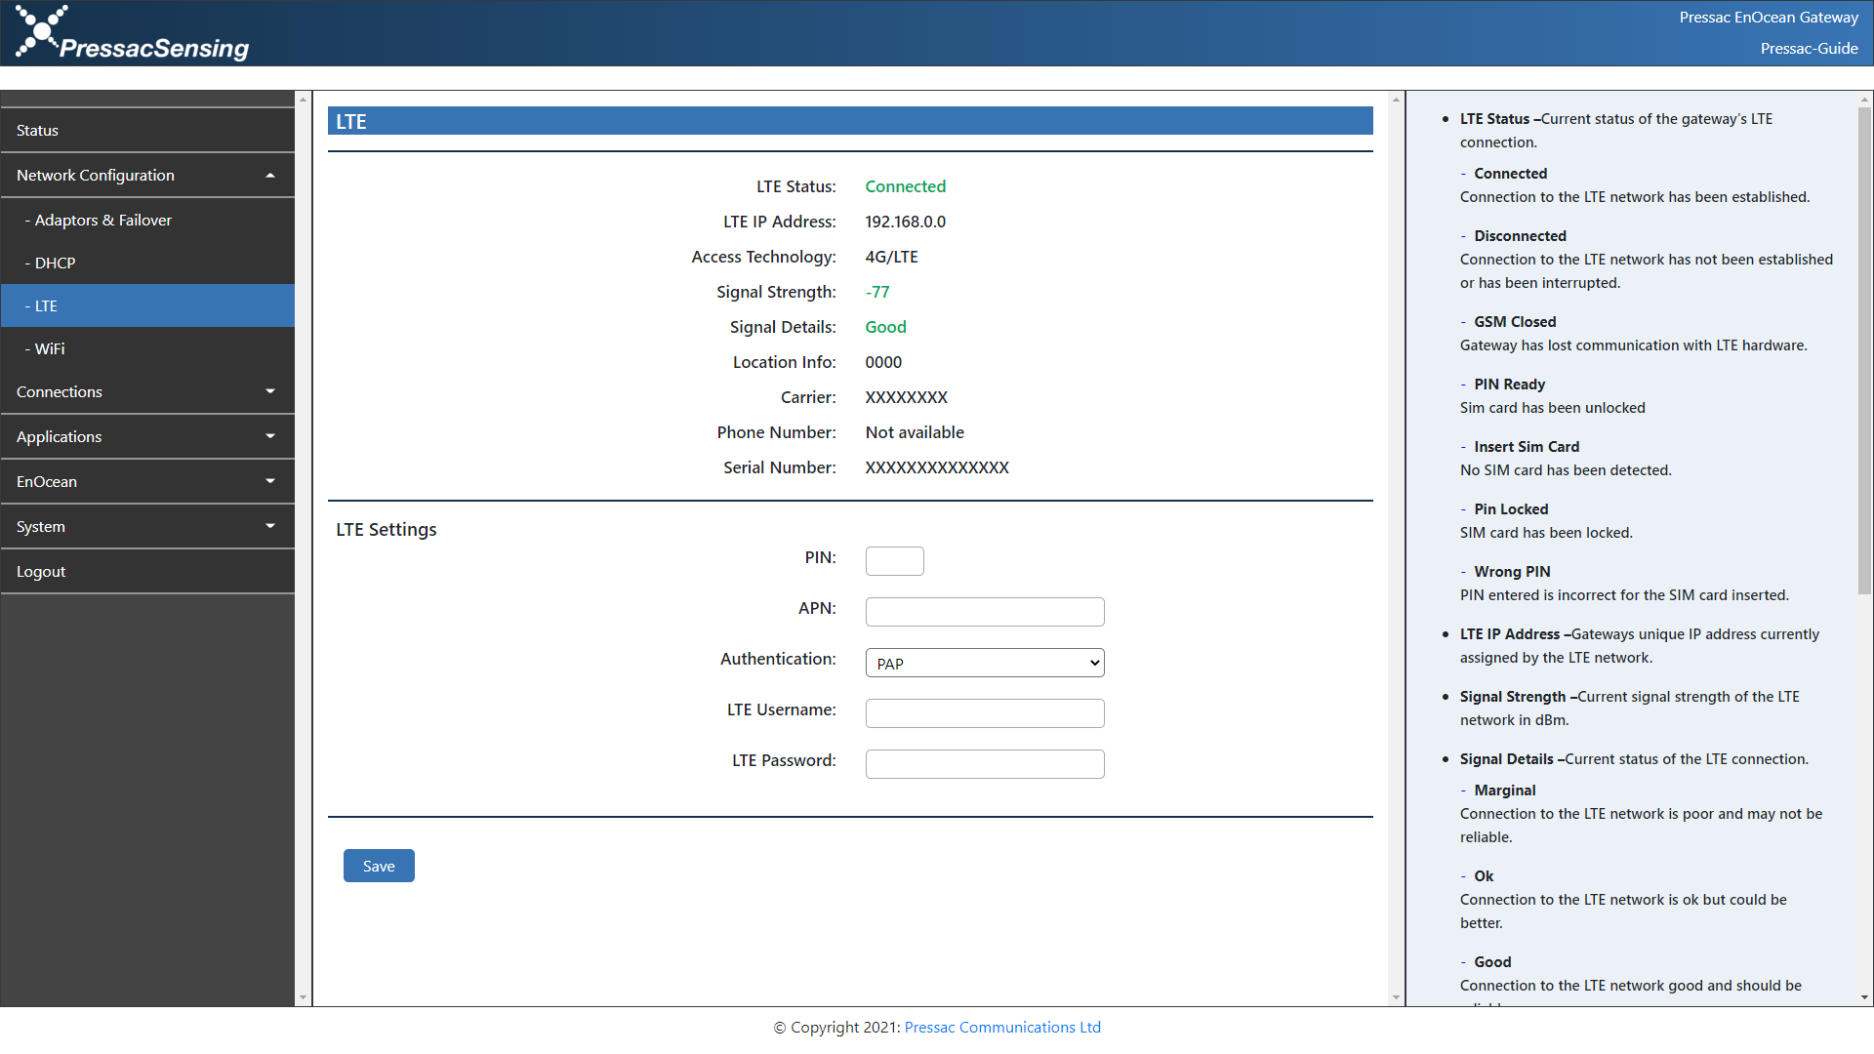Click the highlighted LTE sidebar item

pos(146,305)
